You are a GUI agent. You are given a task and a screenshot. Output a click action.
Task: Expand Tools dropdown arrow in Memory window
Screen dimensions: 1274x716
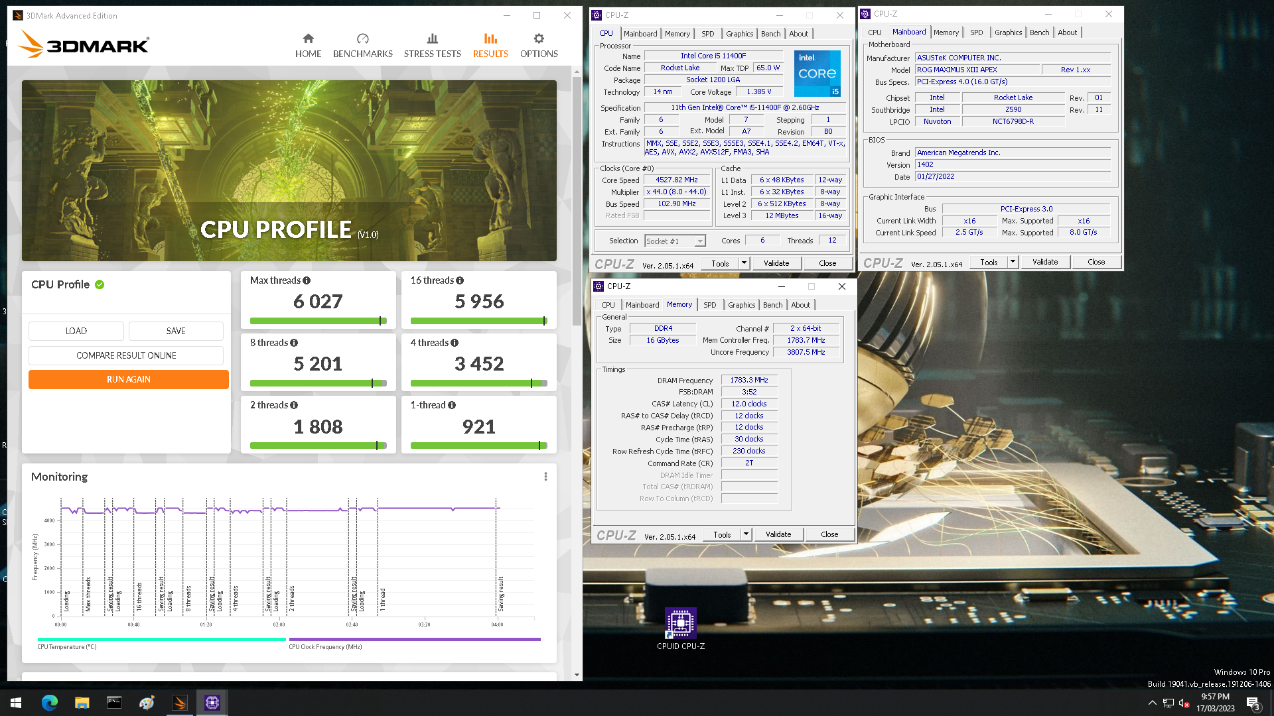coord(746,534)
